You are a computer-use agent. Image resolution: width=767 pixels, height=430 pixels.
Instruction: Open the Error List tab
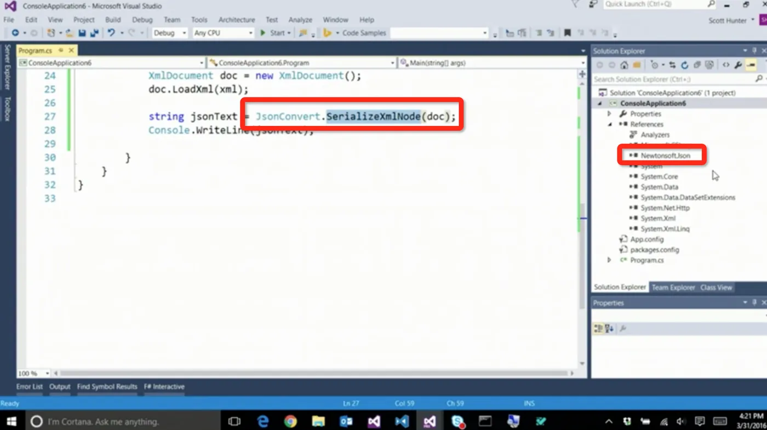[x=30, y=387]
